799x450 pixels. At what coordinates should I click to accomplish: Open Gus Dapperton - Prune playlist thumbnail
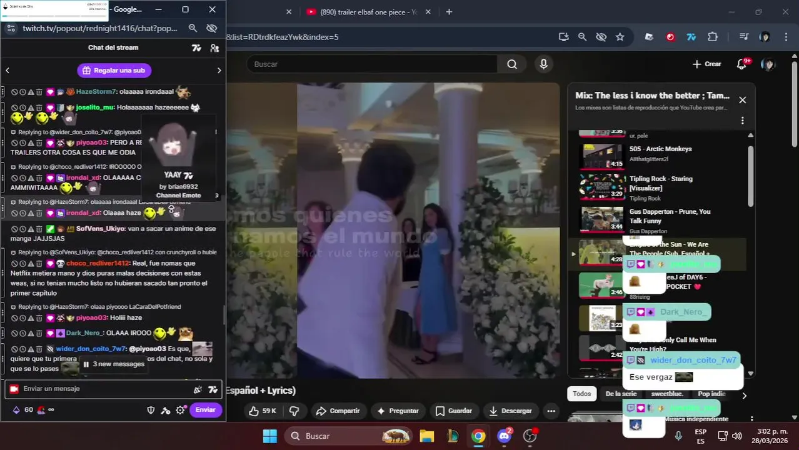click(x=602, y=219)
